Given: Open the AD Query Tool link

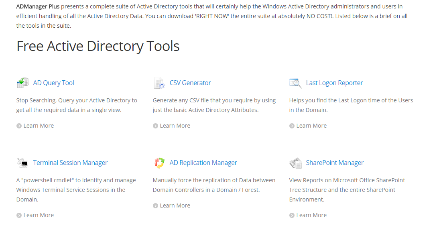Looking at the screenshot, I should pos(53,83).
